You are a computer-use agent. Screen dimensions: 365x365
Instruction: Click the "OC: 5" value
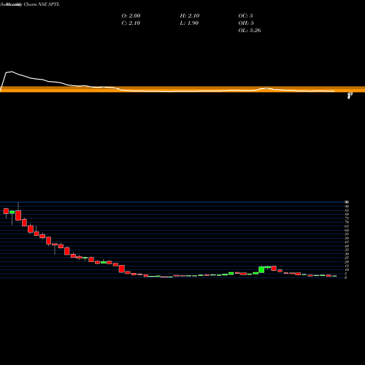click(245, 15)
